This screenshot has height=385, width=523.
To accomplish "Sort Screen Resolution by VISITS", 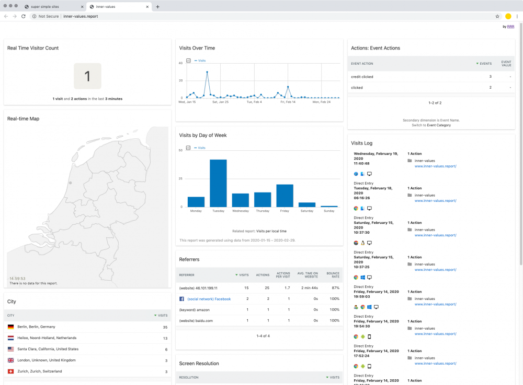I will (x=333, y=377).
